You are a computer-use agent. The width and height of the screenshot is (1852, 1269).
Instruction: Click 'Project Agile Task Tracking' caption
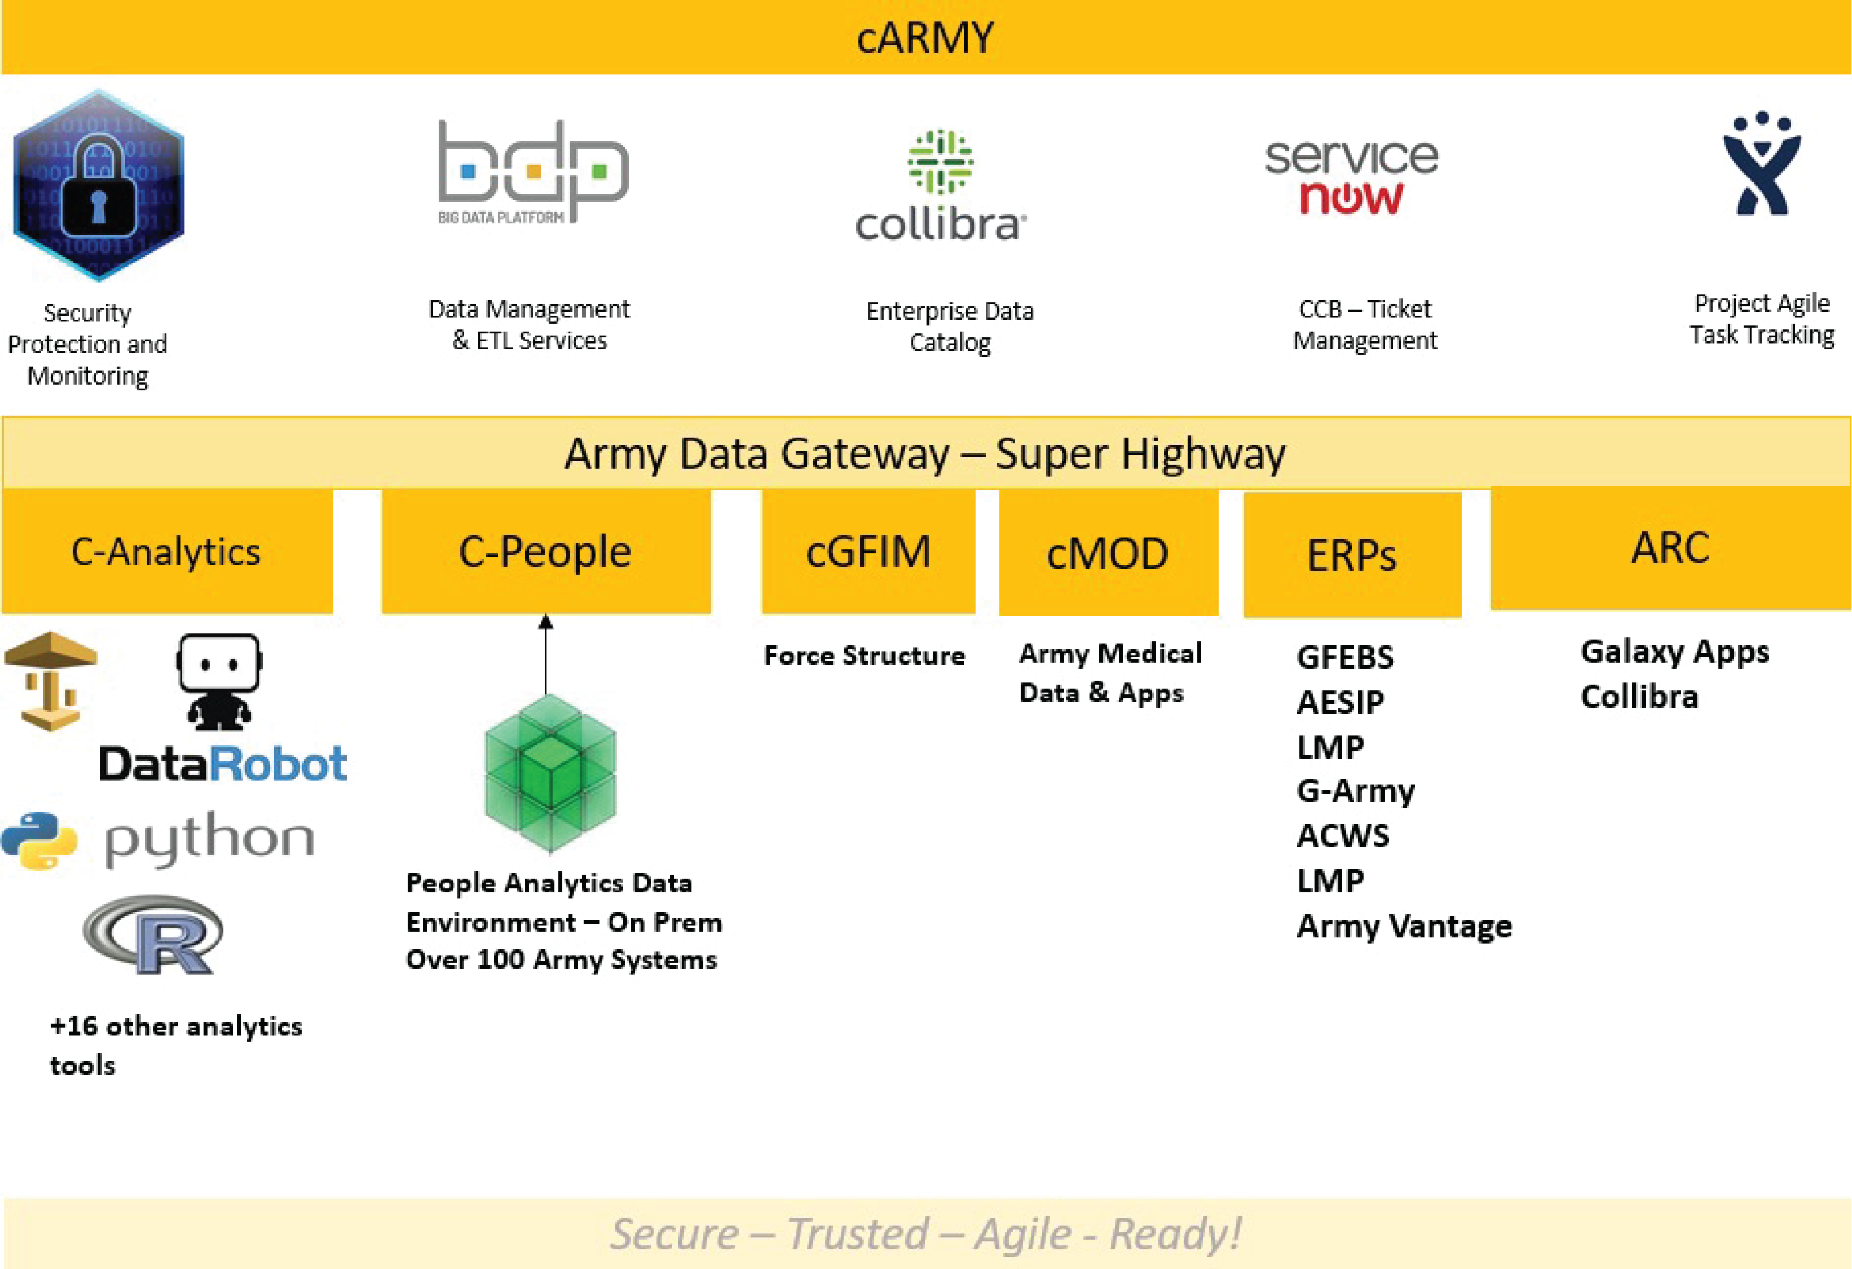(1762, 319)
